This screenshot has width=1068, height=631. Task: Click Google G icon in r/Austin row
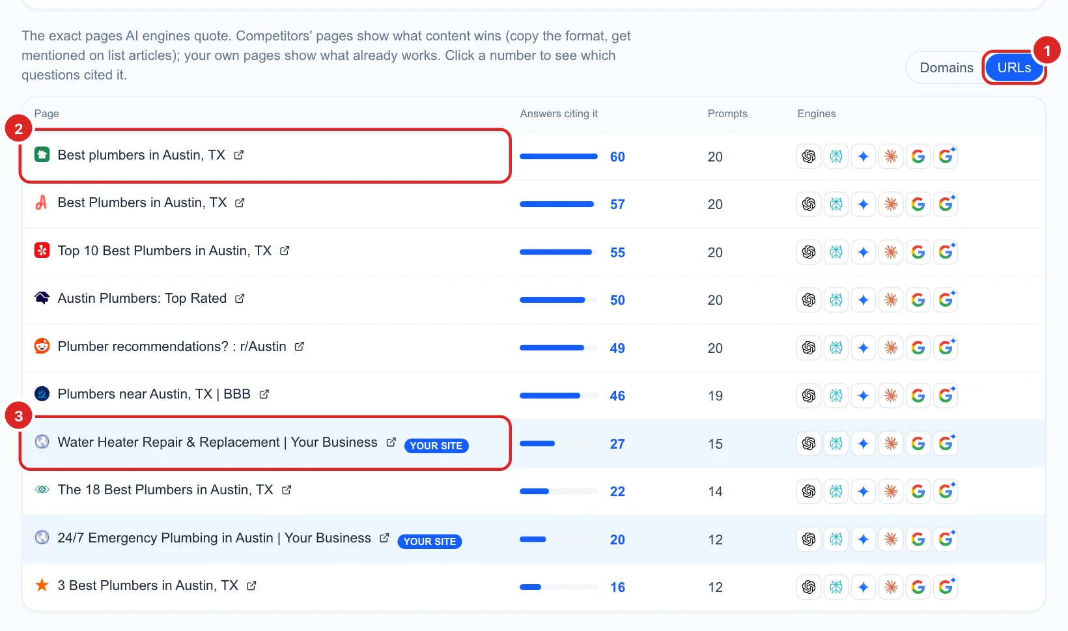coord(918,348)
